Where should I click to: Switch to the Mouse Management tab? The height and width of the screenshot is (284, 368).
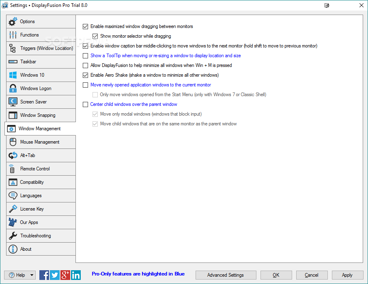(x=41, y=142)
